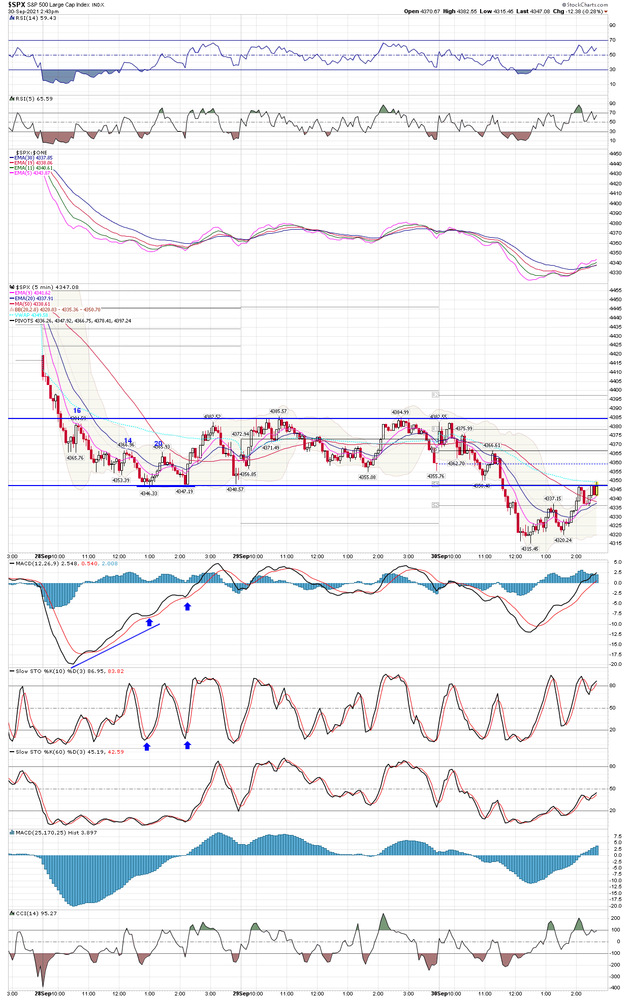Click the red down triangle after Chg value

pyautogui.click(x=606, y=12)
